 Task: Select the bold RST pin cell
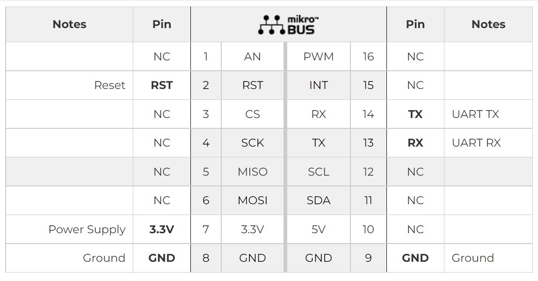(162, 85)
